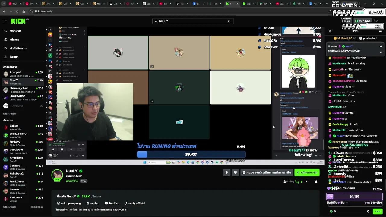Screen dimensions: 386x217
Task: Click the green สมัครสมาชิก subscribe button
Action: coord(307,172)
